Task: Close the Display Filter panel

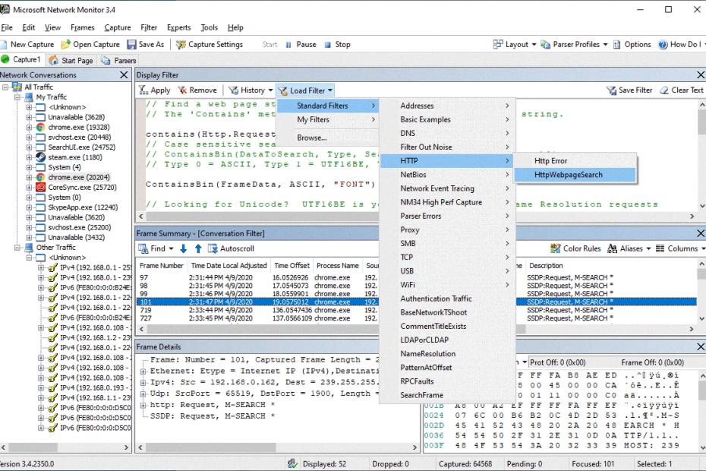Action: point(700,74)
